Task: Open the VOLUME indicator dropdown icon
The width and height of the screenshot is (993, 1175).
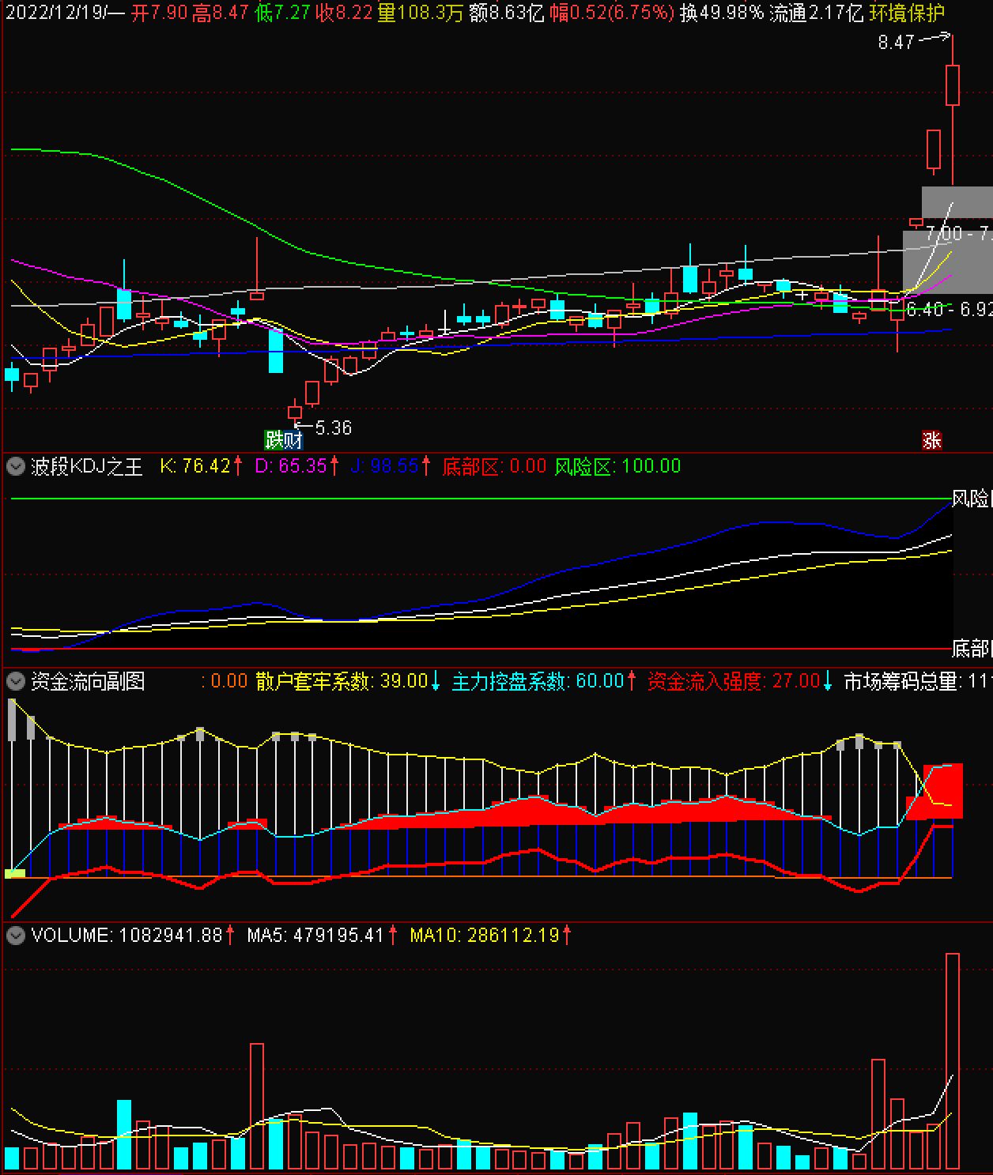Action: coord(15,936)
